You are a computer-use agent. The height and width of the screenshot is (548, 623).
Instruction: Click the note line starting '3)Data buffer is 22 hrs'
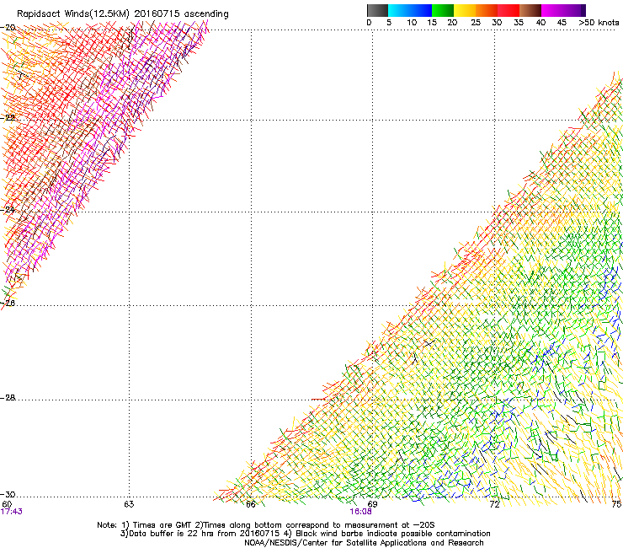[305, 534]
